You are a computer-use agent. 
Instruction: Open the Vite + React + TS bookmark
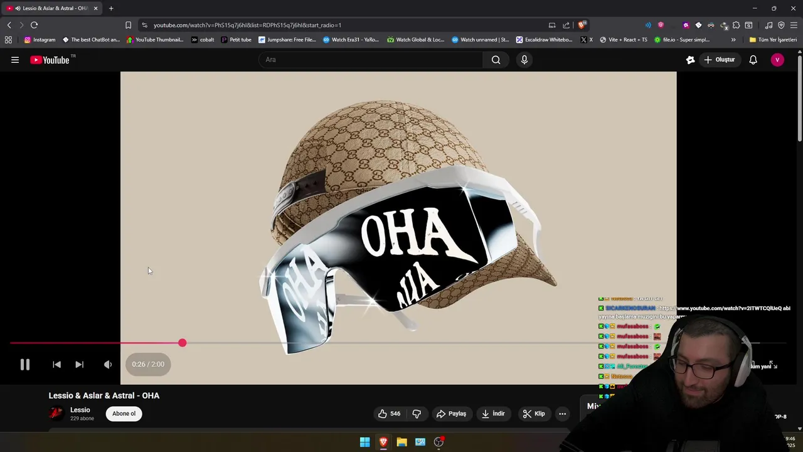tap(623, 40)
